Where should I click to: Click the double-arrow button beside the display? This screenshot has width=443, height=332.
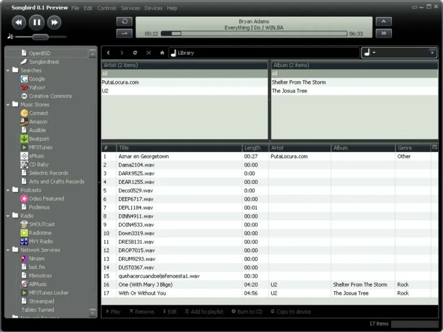tap(384, 33)
